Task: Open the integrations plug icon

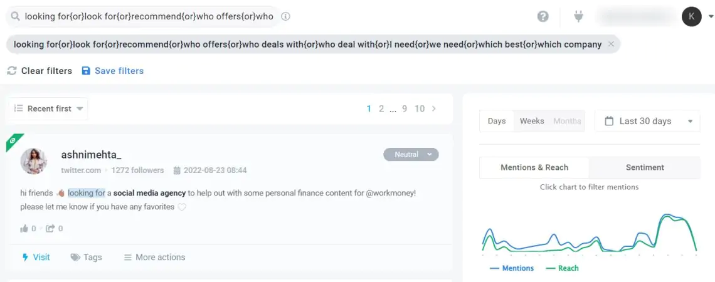Action: (x=578, y=16)
